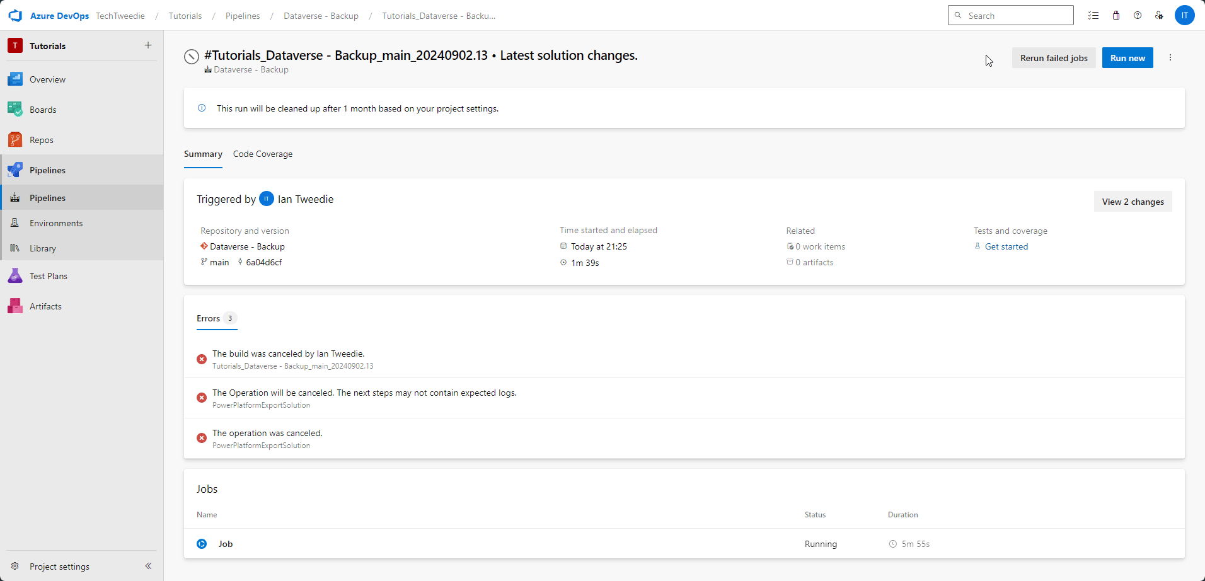Open the Library page

42,248
